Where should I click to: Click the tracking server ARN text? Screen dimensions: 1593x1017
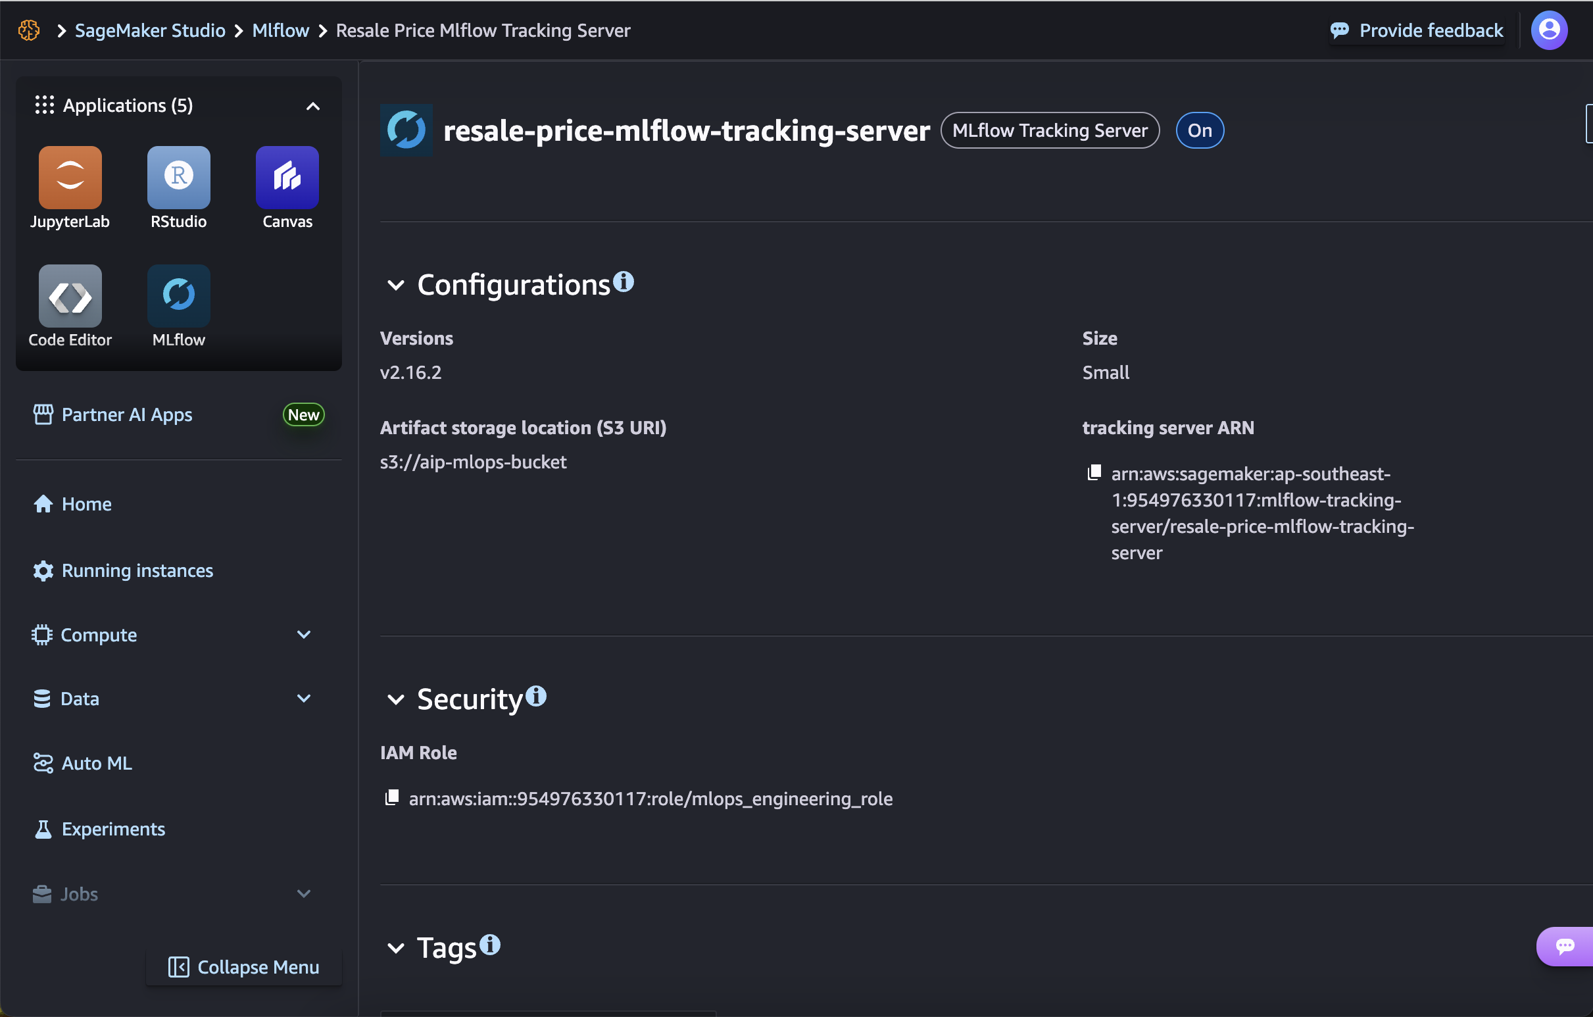tap(1262, 513)
